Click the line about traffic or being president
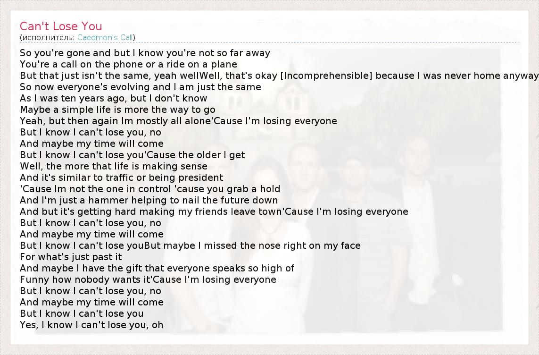 pyautogui.click(x=121, y=177)
